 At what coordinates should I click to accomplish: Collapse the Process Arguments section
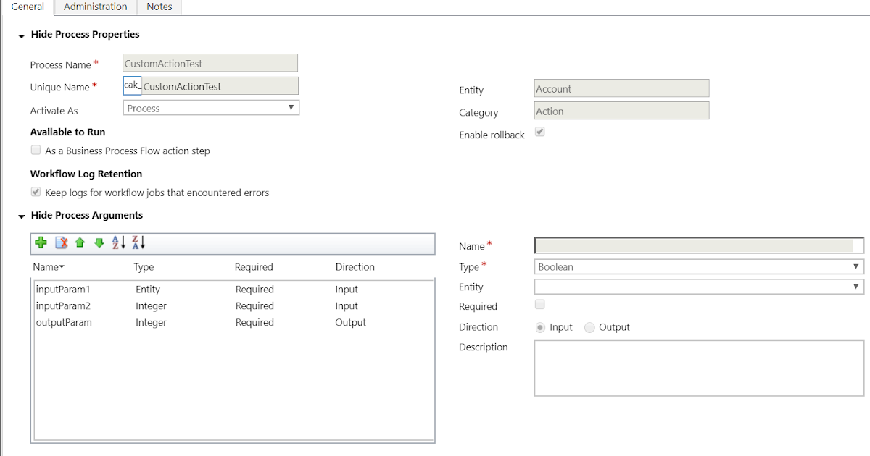click(21, 215)
